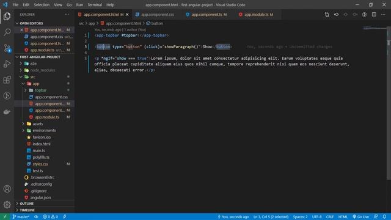This screenshot has height=220, width=391.
Task: Collapse the app folder
Action: [x=36, y=84]
